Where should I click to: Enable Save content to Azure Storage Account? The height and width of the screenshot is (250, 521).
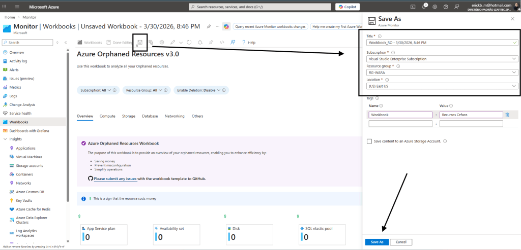[x=369, y=141]
